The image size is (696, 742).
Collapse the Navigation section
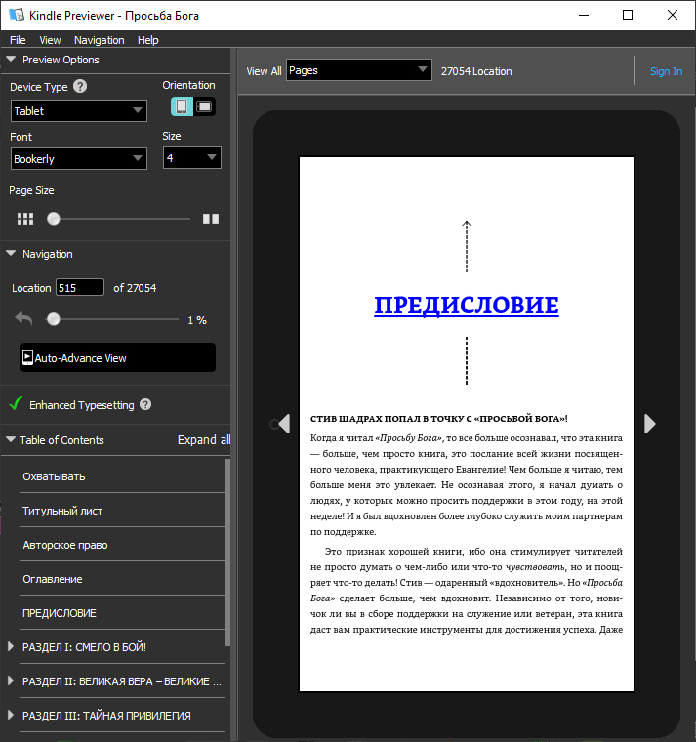(11, 253)
